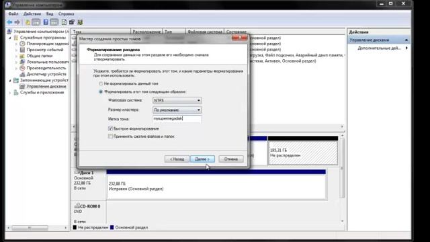Click the Локальные пользователи icon

point(22,62)
